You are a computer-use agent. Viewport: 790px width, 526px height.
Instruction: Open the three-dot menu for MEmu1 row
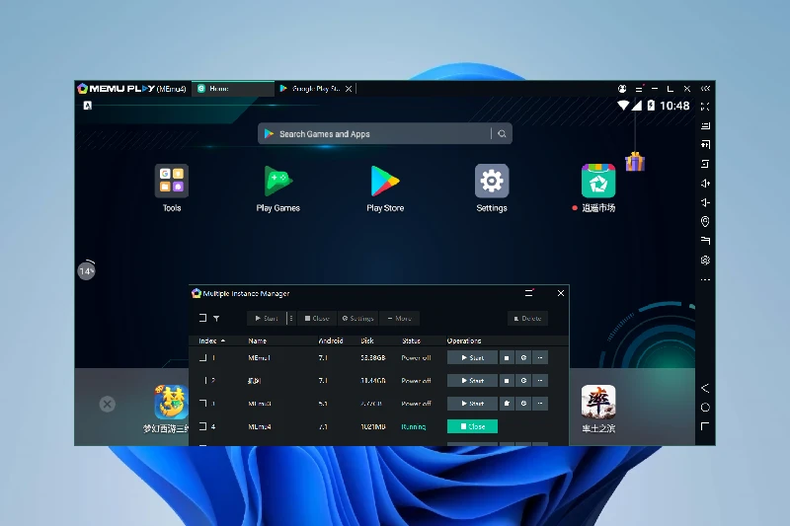pyautogui.click(x=539, y=357)
